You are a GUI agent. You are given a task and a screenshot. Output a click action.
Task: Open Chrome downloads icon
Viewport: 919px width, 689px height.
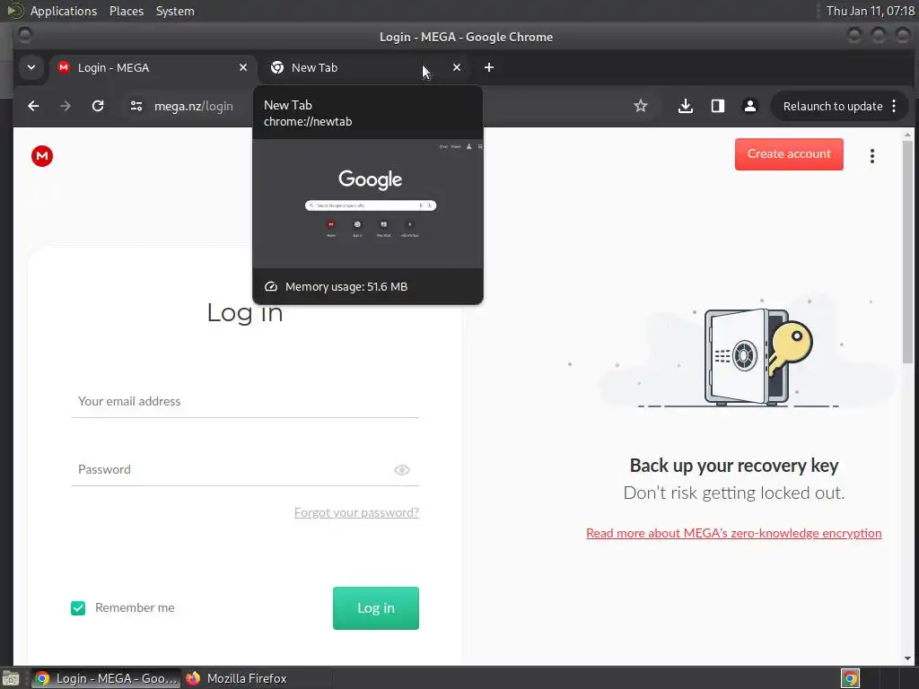(685, 106)
